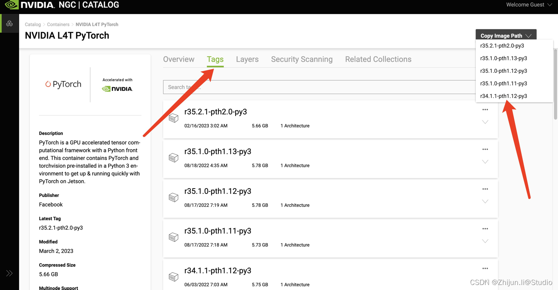The height and width of the screenshot is (290, 558).
Task: Select the Tags tab
Action: point(215,59)
